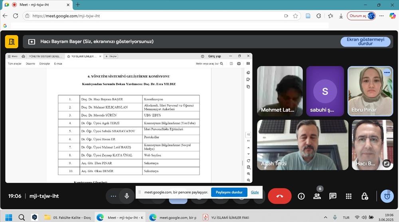Click the save icon in PDF toolbar
The width and height of the screenshot is (399, 222).
[231, 64]
